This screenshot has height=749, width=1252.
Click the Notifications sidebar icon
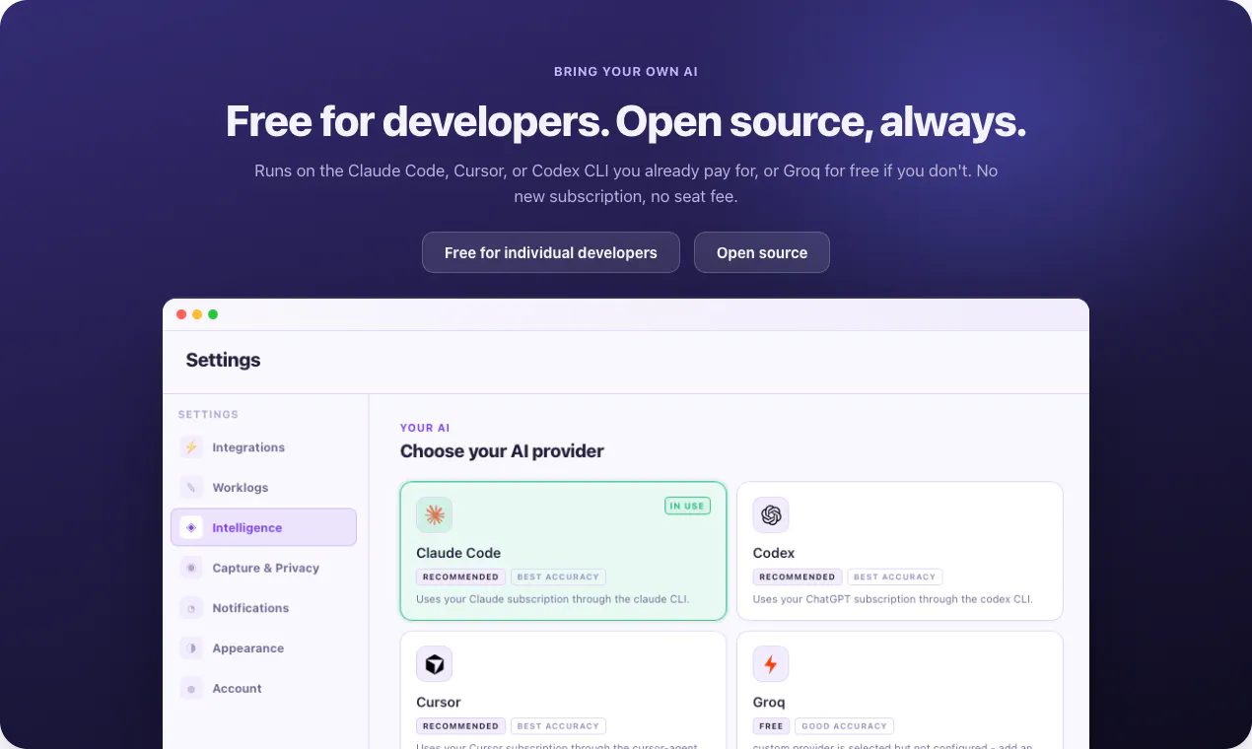point(191,609)
